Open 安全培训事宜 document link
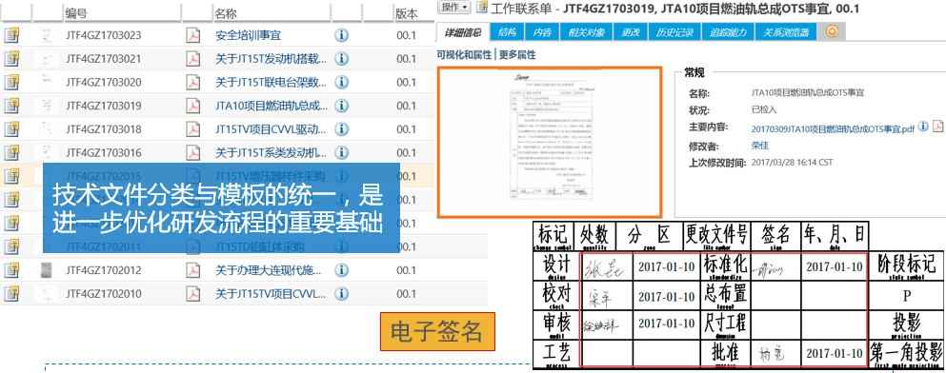The height and width of the screenshot is (373, 946). [248, 35]
